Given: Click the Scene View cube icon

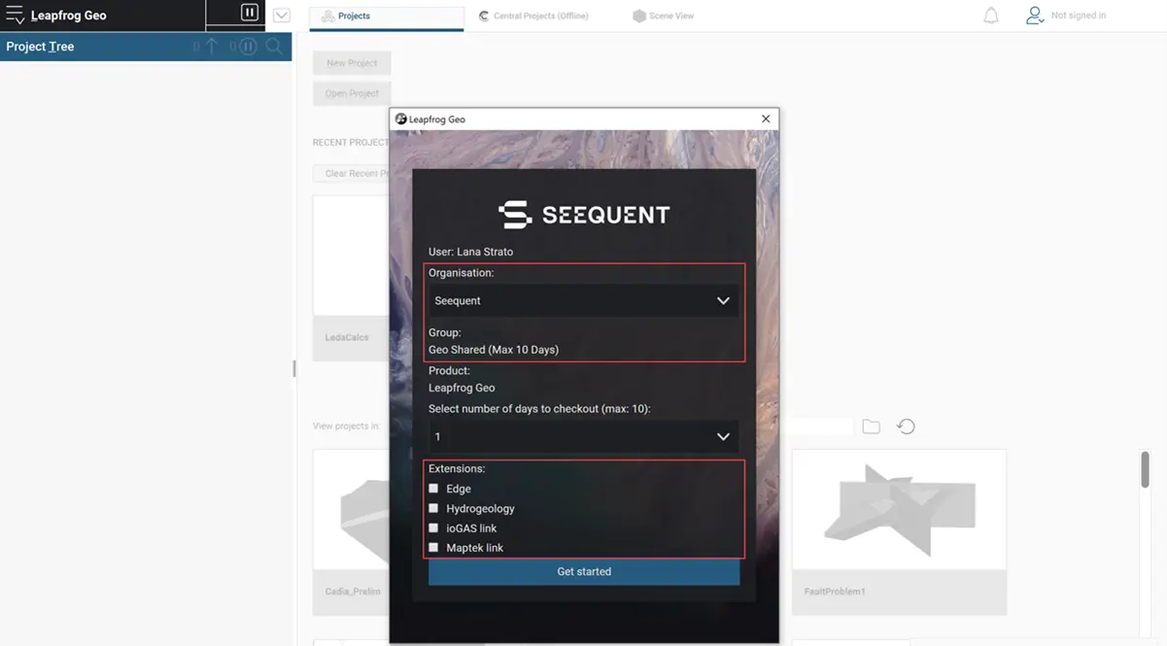Looking at the screenshot, I should click(x=638, y=17).
